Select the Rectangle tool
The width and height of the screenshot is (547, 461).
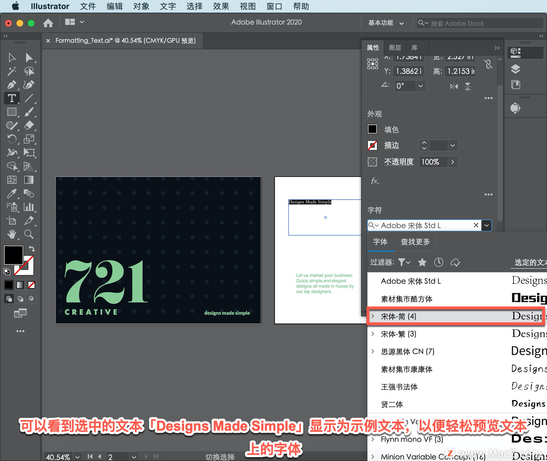coord(12,112)
